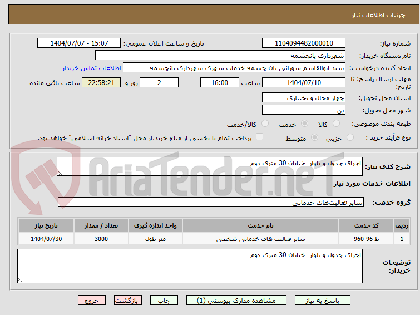
Task: Click the بازگشت back button
Action: (x=128, y=301)
